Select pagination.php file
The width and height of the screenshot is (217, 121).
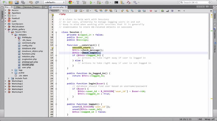point(29,59)
